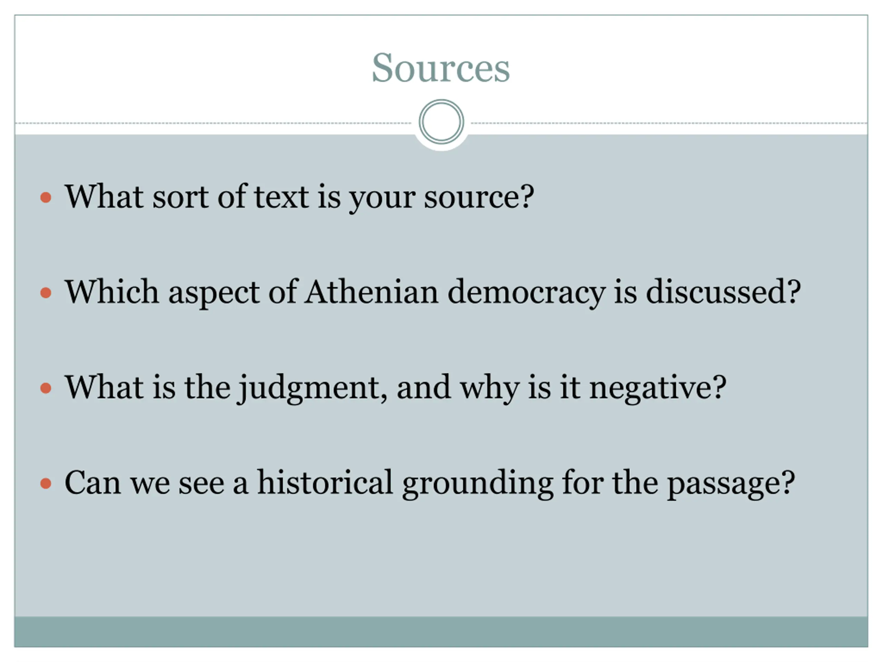Click the orange bullet beside 'What is the judgment'
The height and width of the screenshot is (662, 883).
(x=46, y=388)
